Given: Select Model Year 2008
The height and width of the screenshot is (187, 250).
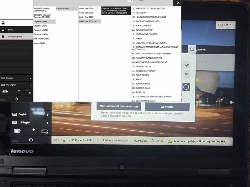Looking at the screenshot, I should [x=89, y=13].
